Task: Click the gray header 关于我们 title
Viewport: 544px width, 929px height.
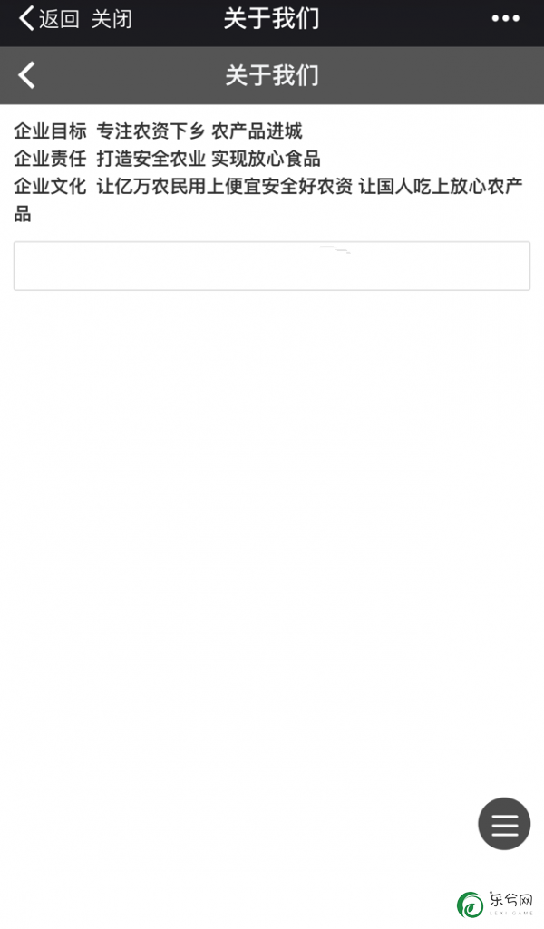Action: 272,75
